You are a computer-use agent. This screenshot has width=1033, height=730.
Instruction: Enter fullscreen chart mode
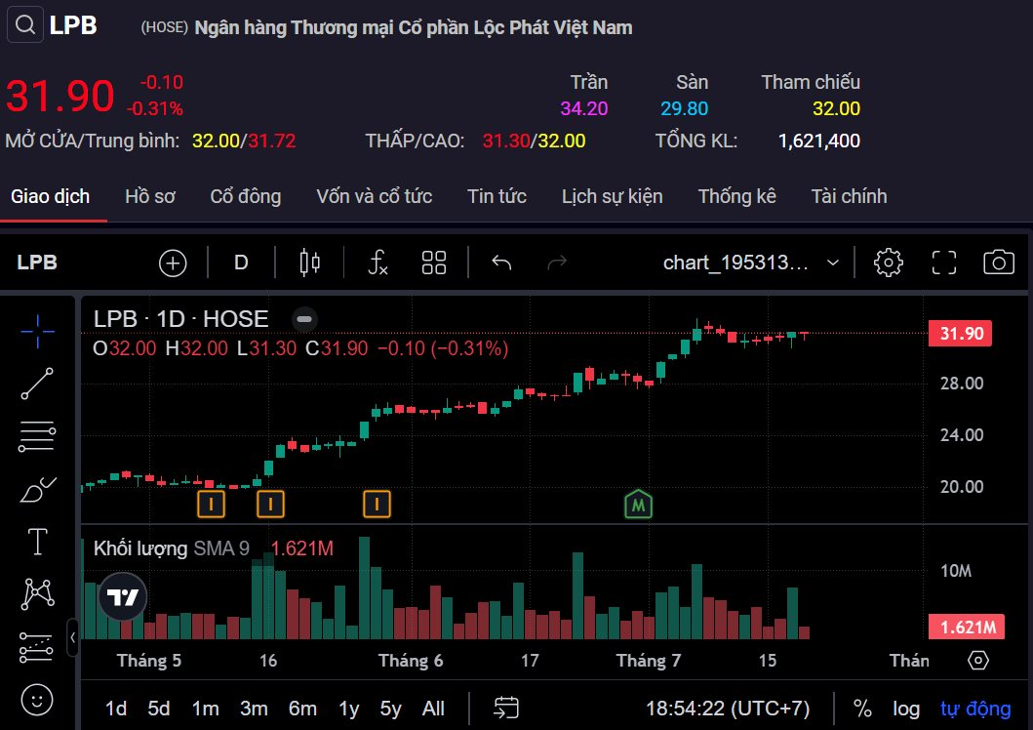[943, 263]
